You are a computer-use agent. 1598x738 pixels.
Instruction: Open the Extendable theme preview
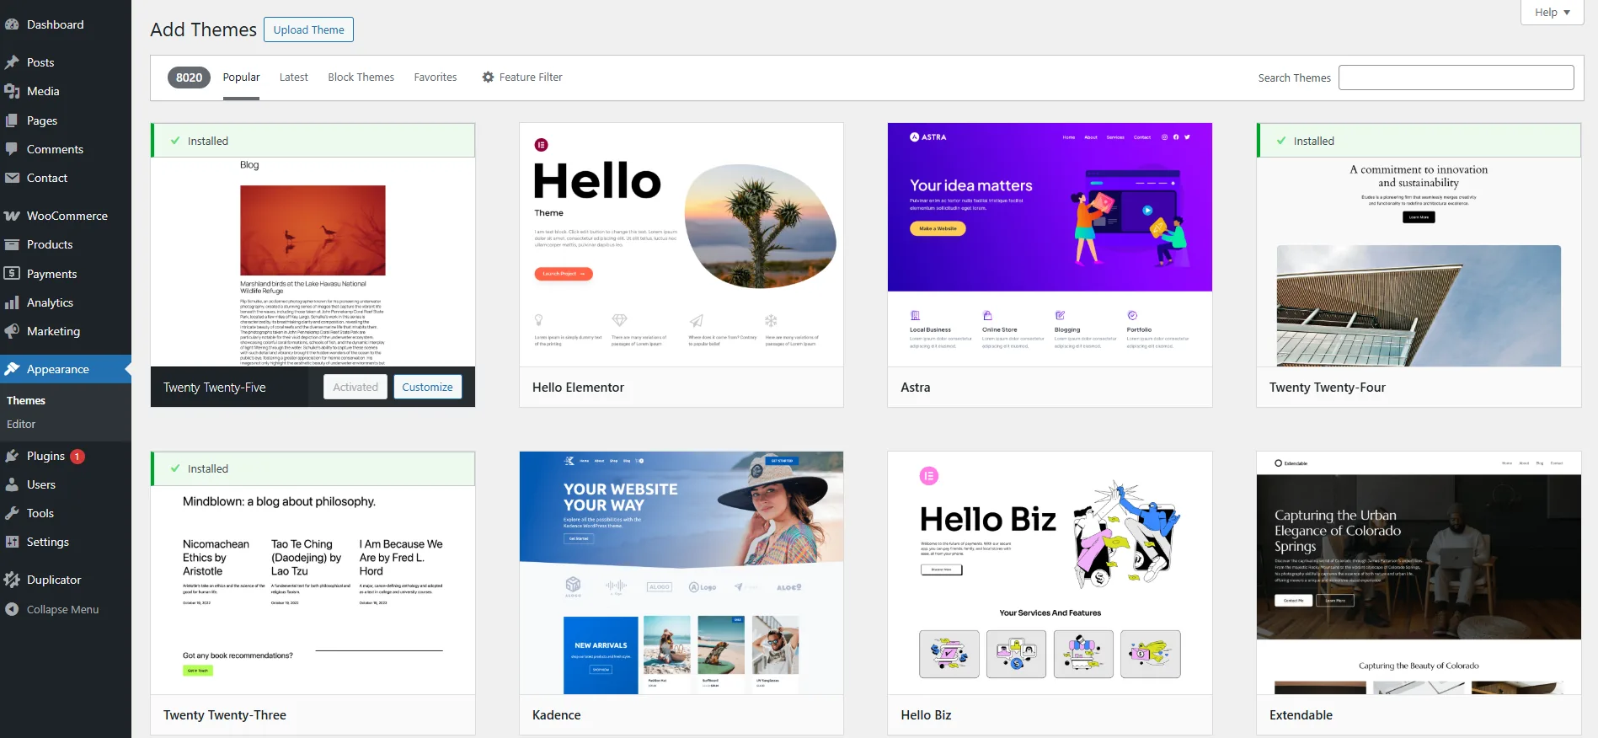coord(1419,573)
